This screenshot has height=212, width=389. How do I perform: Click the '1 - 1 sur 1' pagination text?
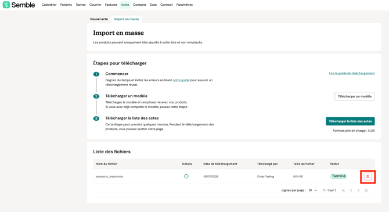(x=329, y=191)
